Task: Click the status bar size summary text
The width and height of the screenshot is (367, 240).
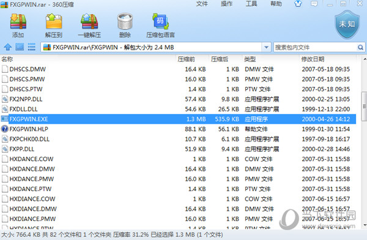Action: [112, 234]
